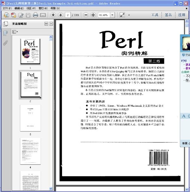Click the ISBN barcode on the page
The height and width of the screenshot is (192, 190).
click(159, 159)
